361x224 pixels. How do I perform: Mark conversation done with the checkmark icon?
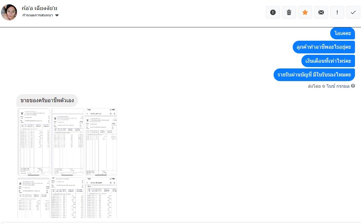pyautogui.click(x=353, y=12)
